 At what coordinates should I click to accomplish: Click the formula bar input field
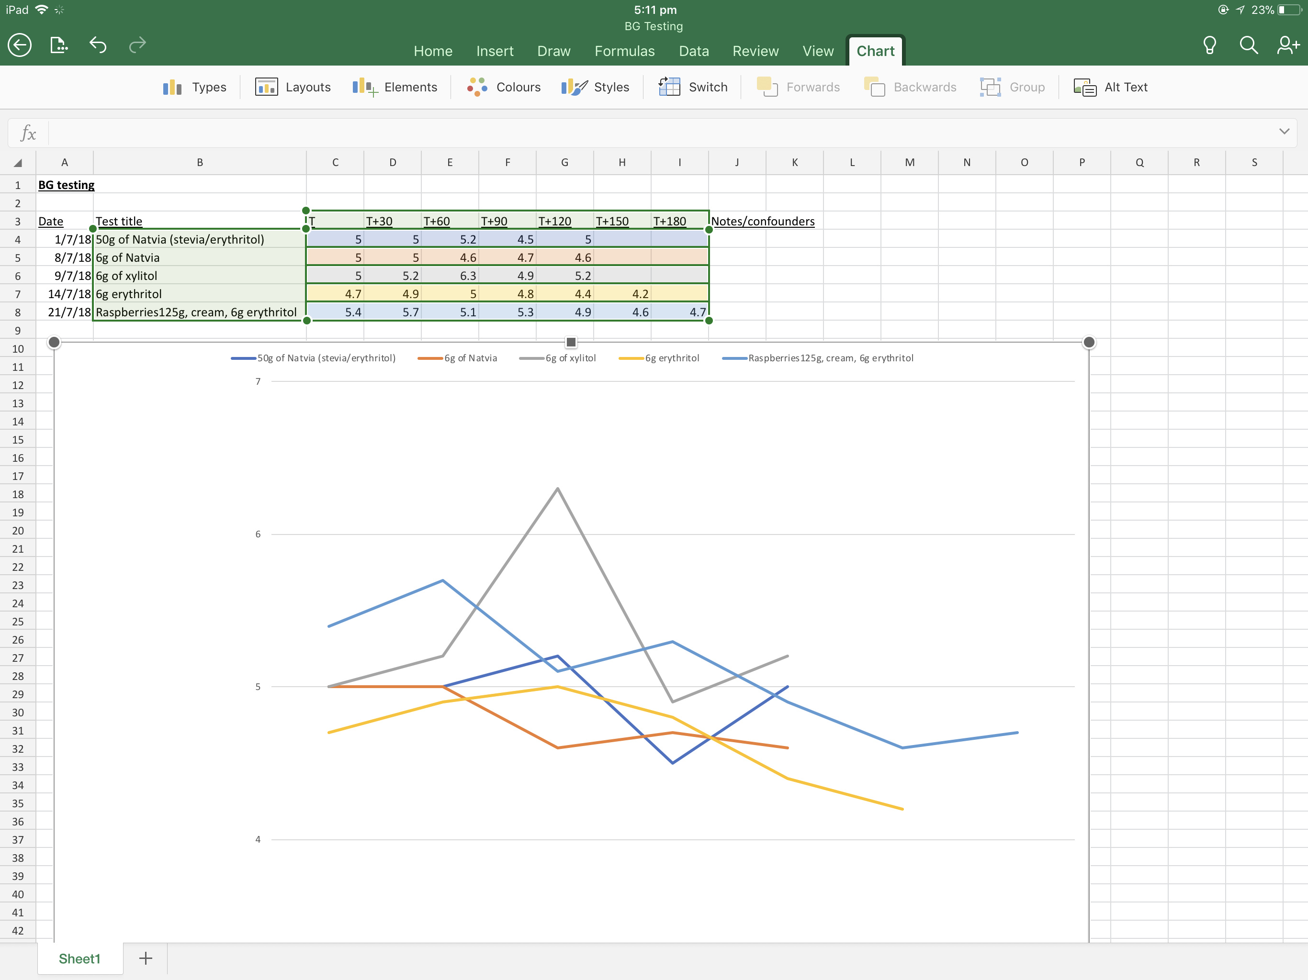pyautogui.click(x=651, y=133)
